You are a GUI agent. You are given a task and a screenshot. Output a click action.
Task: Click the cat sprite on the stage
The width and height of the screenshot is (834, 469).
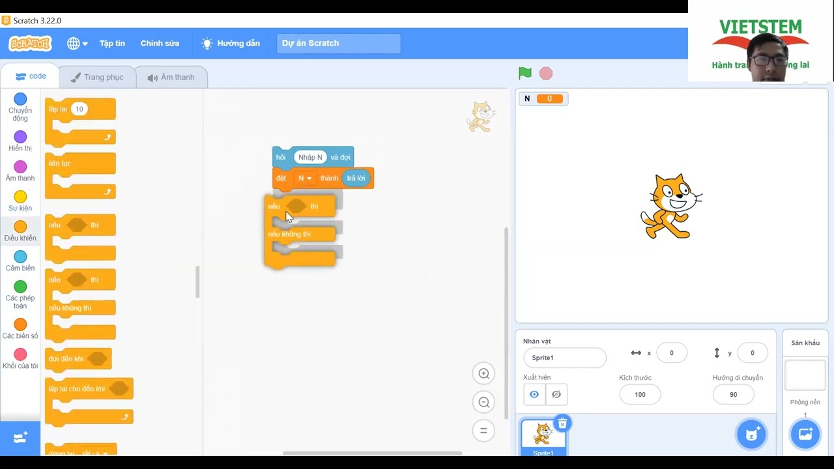click(x=671, y=206)
